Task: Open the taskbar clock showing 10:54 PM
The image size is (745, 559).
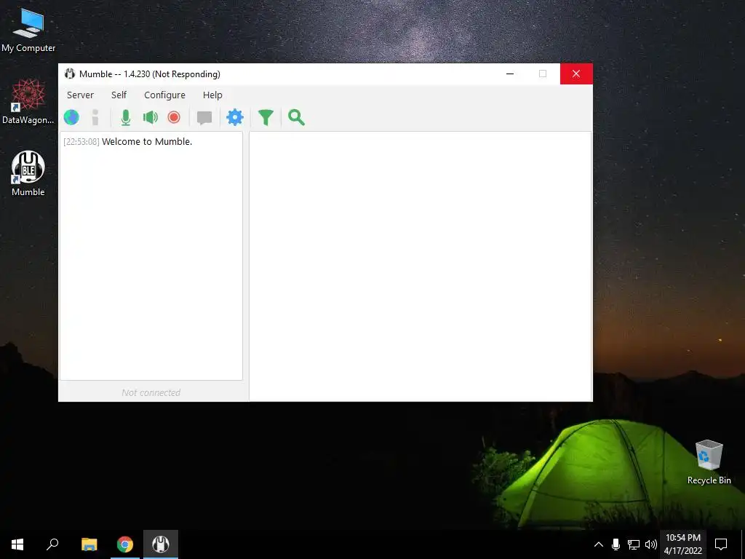Action: tap(682, 544)
